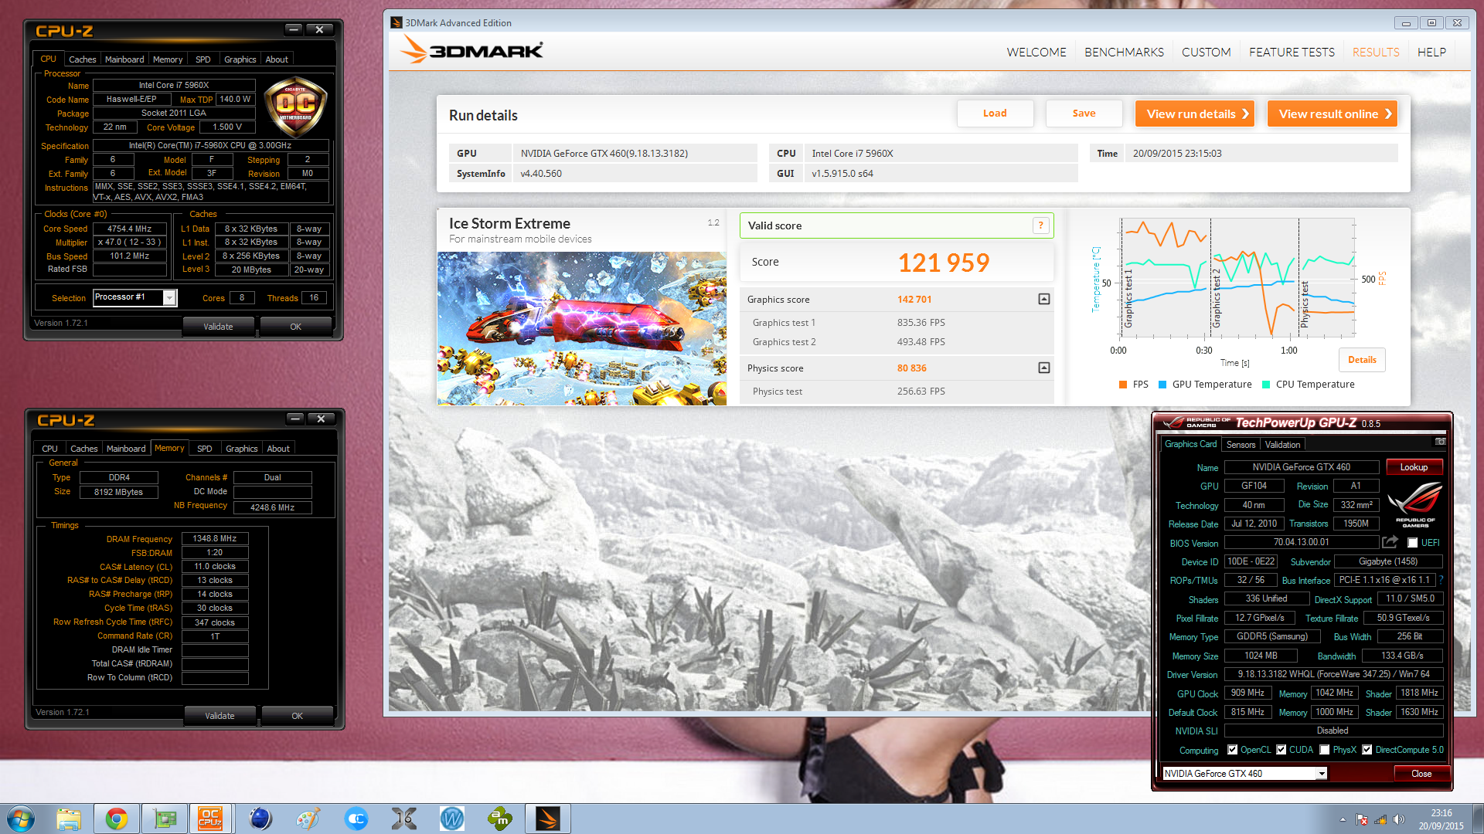Click the 3DMark logo in header

(x=471, y=51)
